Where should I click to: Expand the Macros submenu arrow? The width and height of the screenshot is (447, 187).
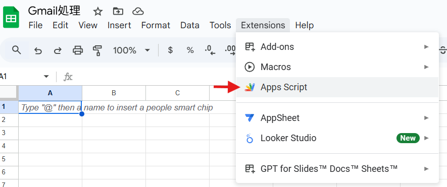(426, 67)
